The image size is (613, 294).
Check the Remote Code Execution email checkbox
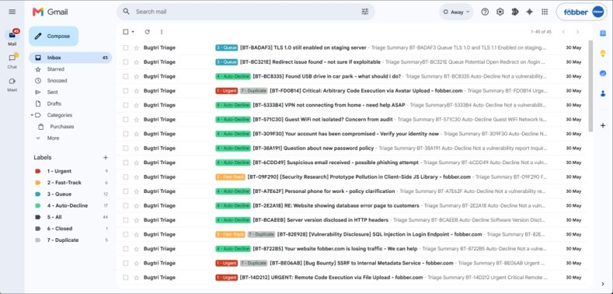pos(126,278)
